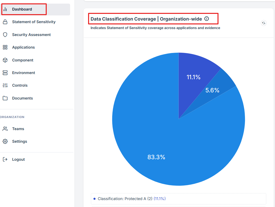The width and height of the screenshot is (275, 207).
Task: Click the Applications grid icon
Action: click(x=5, y=47)
